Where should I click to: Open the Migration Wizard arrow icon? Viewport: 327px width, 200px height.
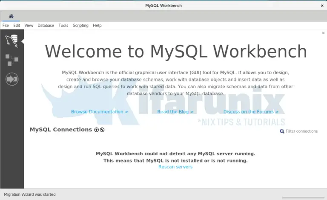(x=12, y=79)
